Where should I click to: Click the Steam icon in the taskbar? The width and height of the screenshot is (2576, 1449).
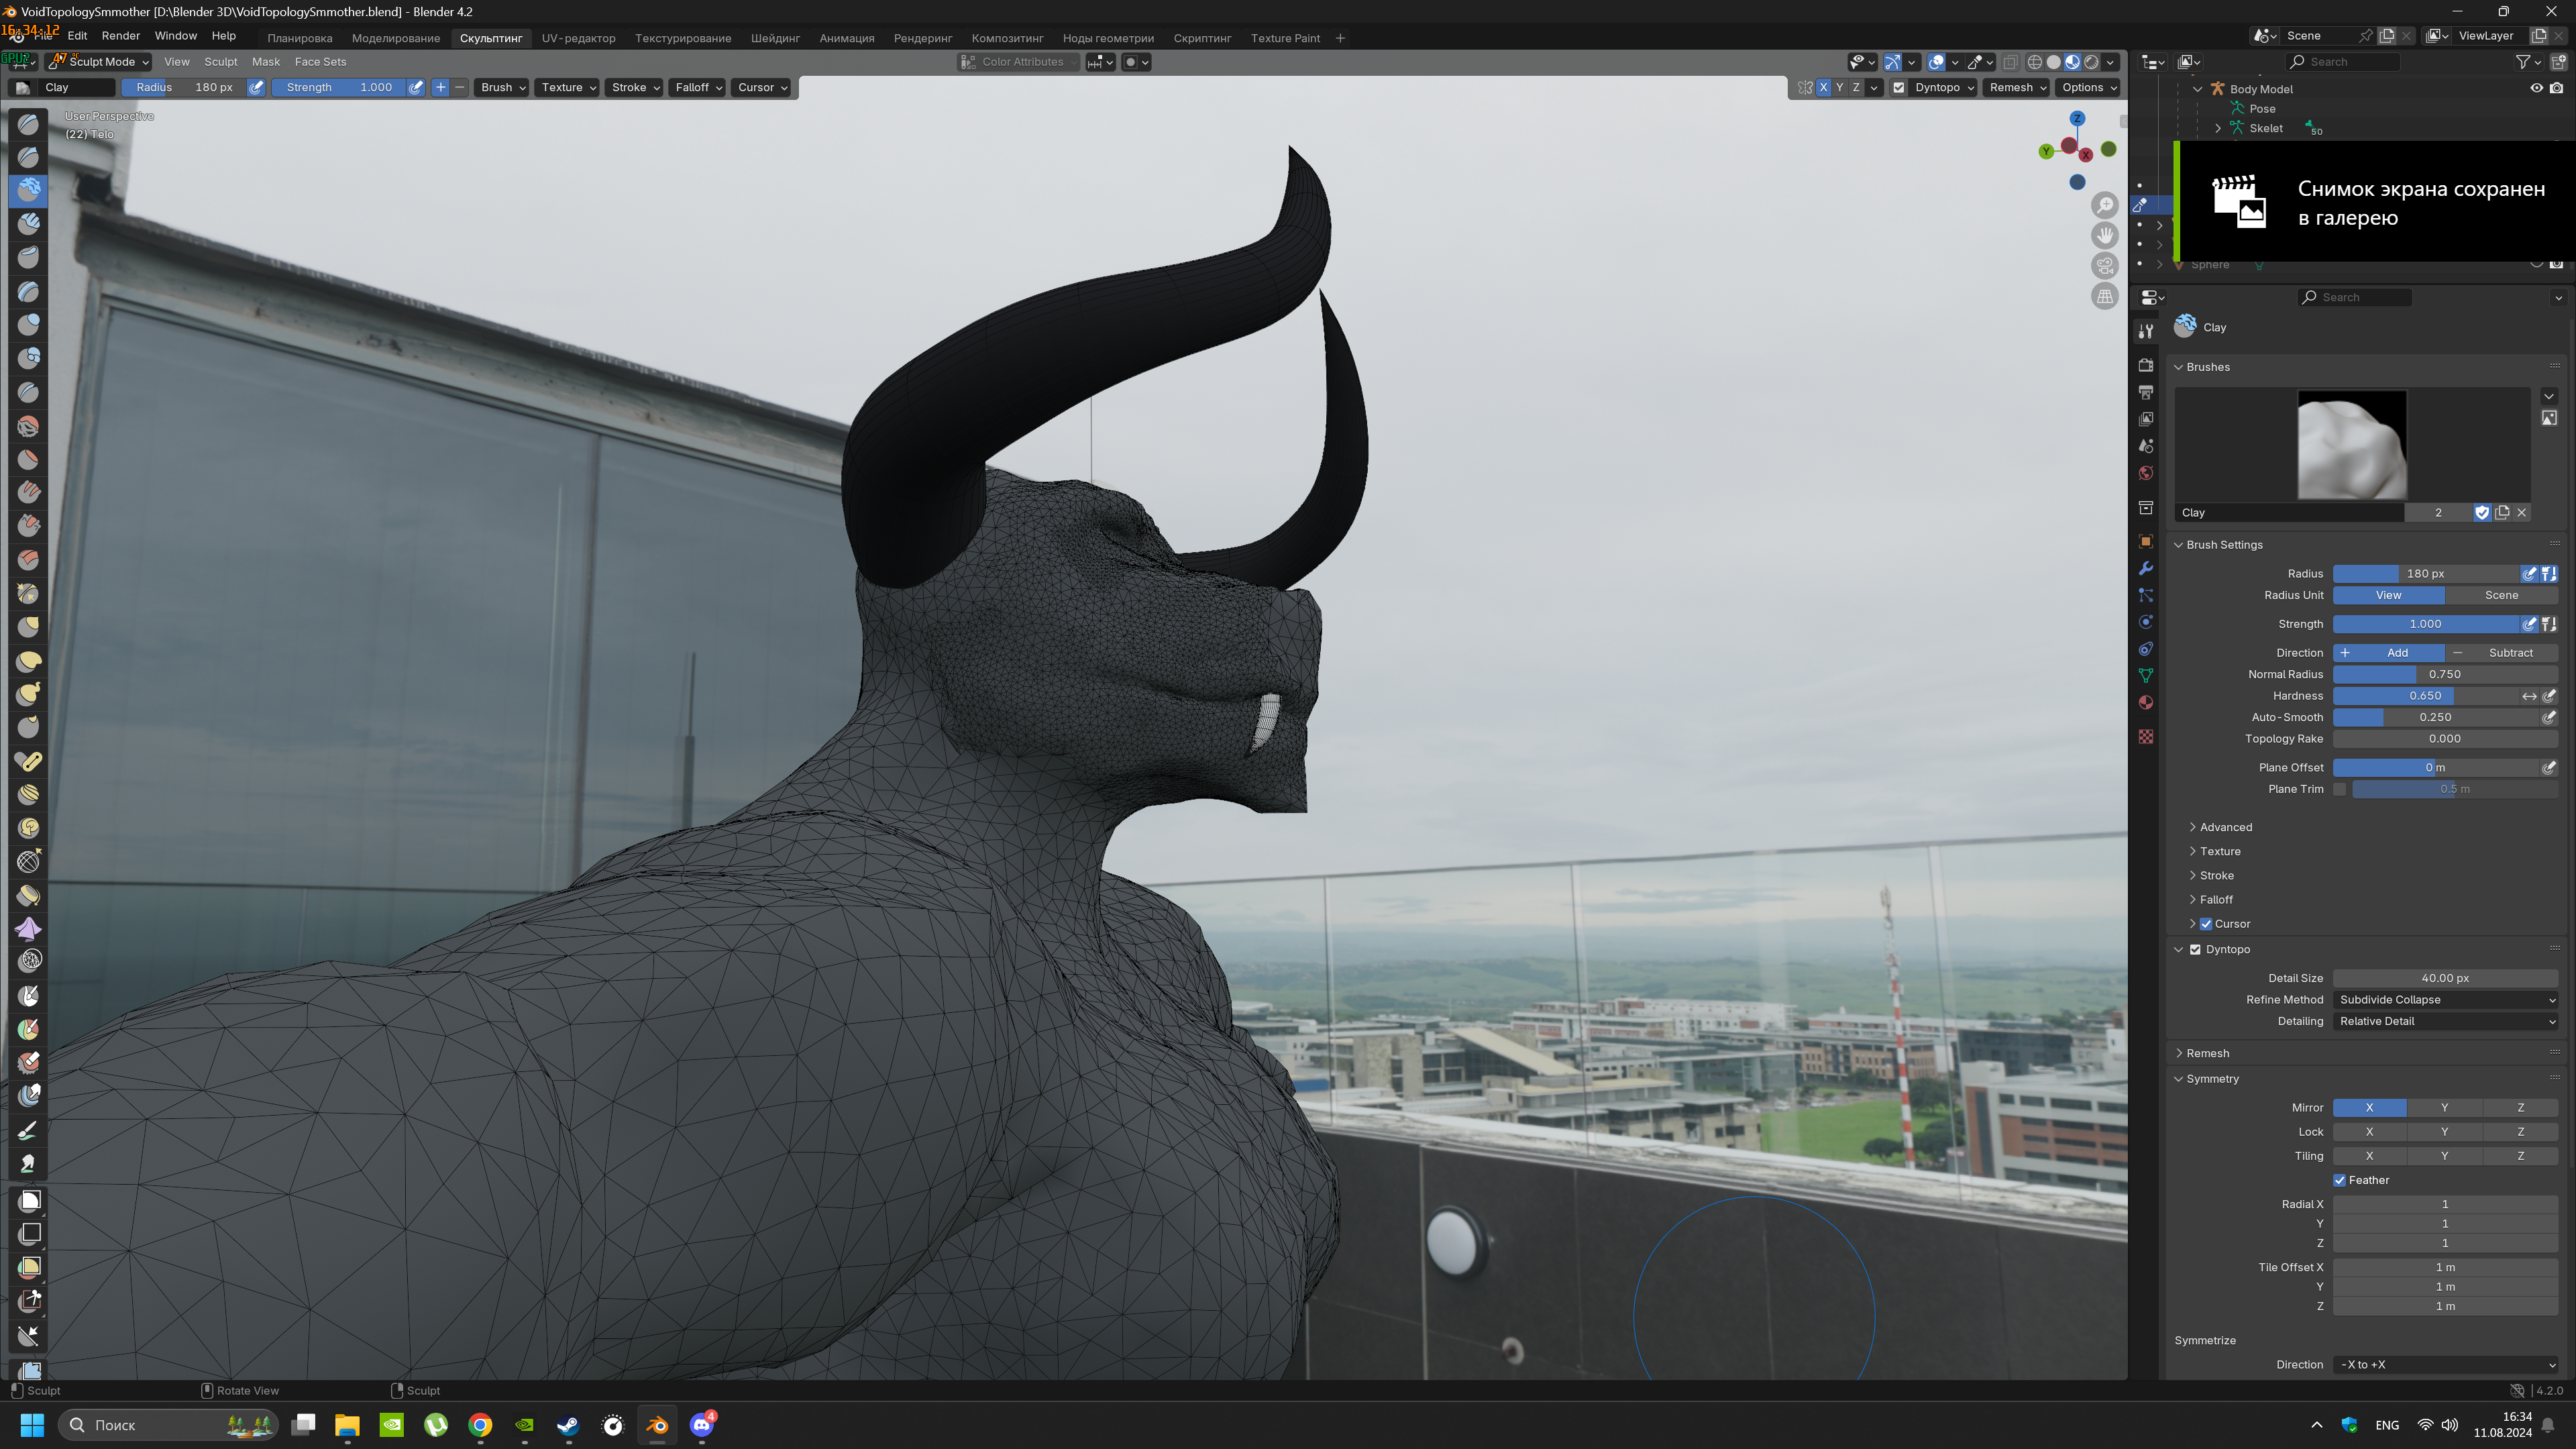pos(568,1425)
